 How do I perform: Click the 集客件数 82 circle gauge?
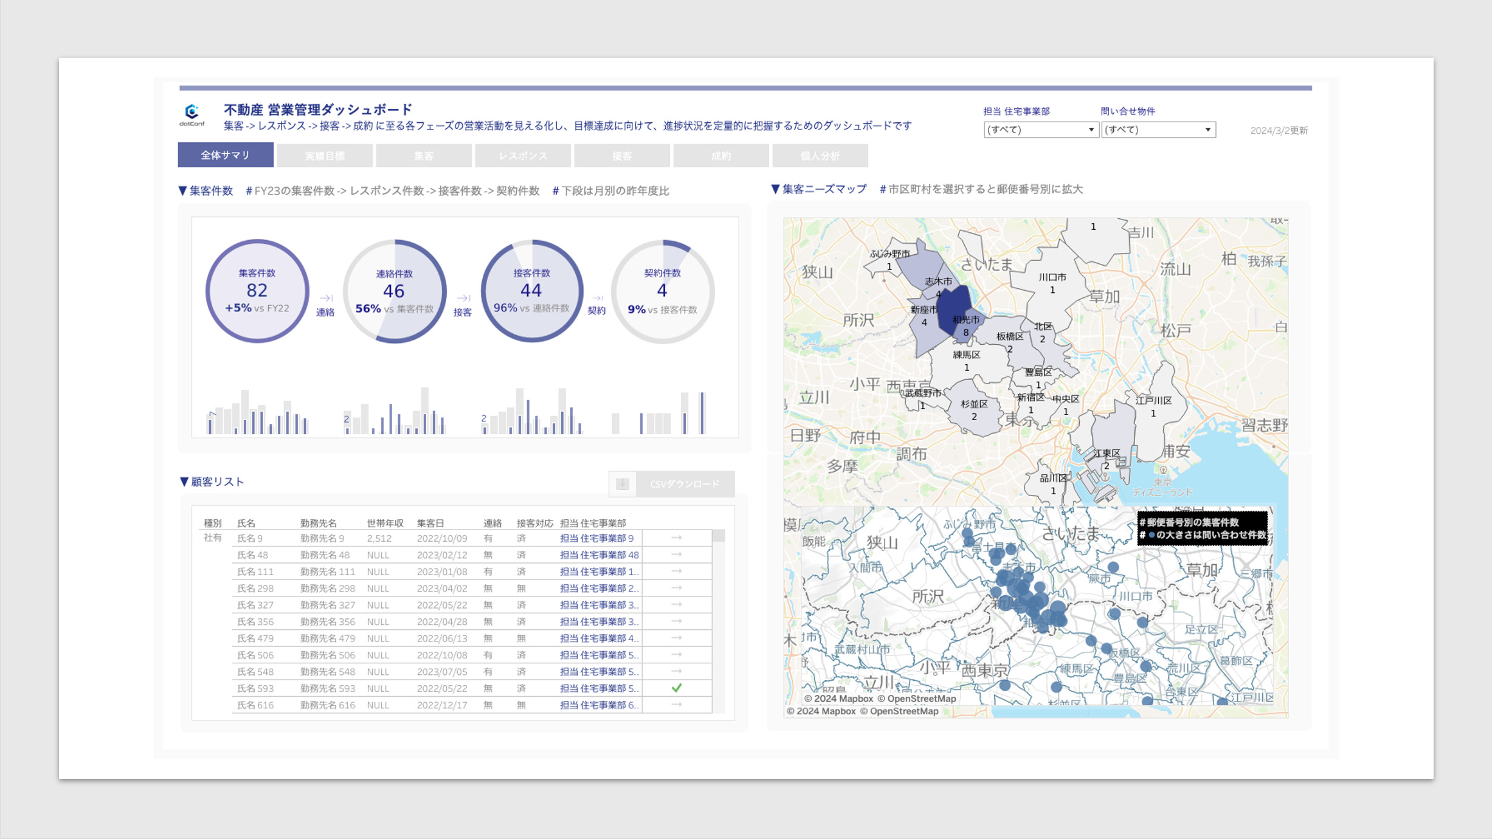[257, 291]
